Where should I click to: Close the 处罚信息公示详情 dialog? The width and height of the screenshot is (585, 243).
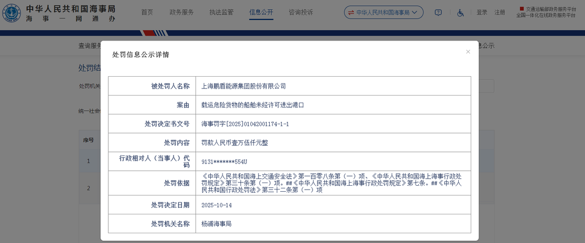468,52
